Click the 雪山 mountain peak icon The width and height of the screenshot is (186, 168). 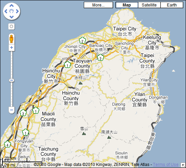[84, 134]
